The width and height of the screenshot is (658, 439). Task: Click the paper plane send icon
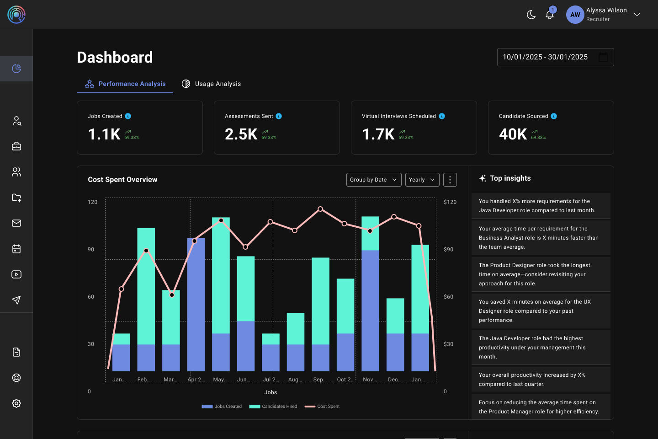pos(16,300)
